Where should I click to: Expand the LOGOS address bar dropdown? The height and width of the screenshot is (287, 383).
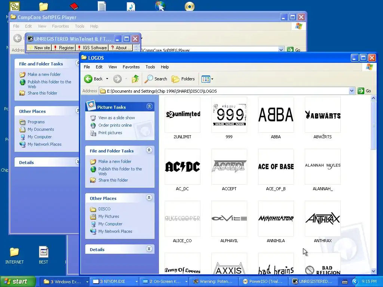tap(352, 91)
